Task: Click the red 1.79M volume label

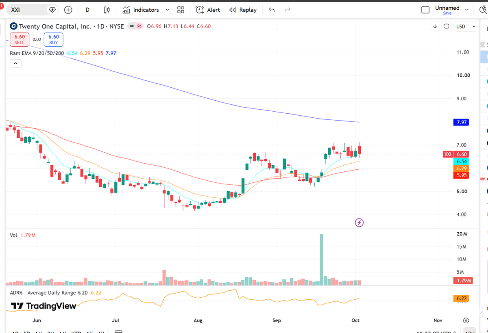Action: coord(462,281)
